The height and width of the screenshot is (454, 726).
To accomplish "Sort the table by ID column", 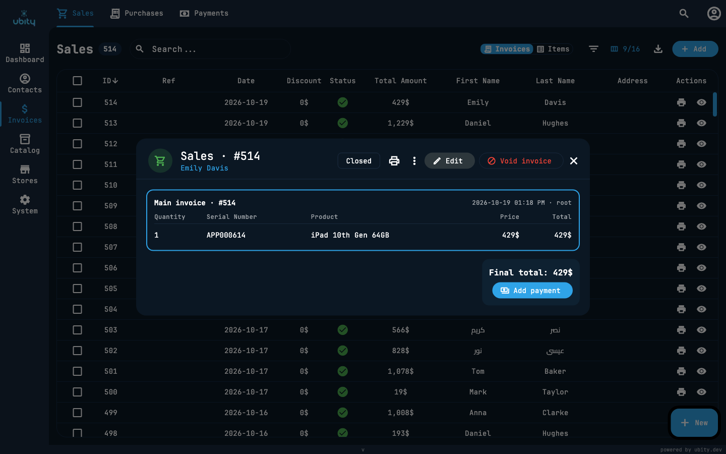I will coord(110,81).
